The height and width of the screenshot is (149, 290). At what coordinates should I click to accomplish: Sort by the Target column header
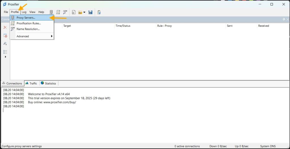point(88,26)
